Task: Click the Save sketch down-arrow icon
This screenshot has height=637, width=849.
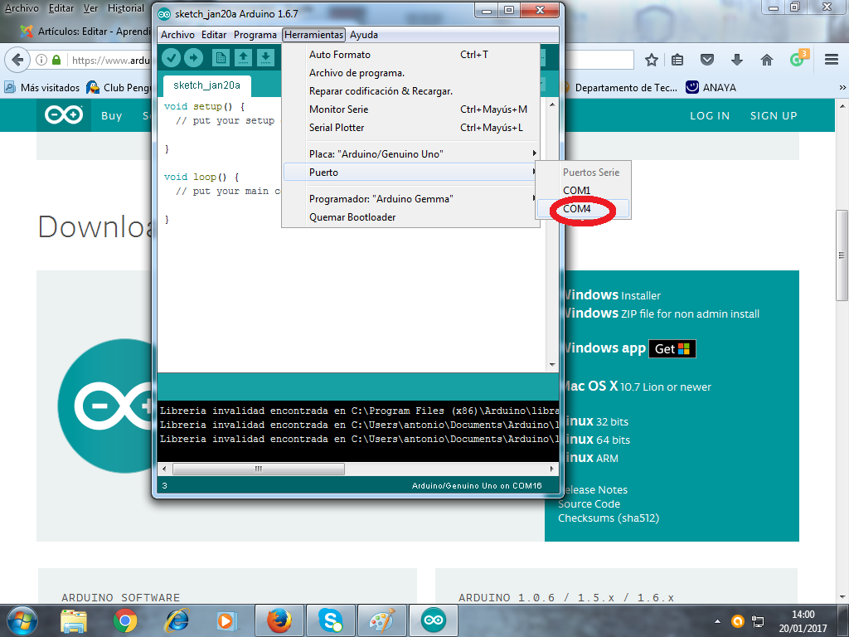Action: pyautogui.click(x=265, y=57)
